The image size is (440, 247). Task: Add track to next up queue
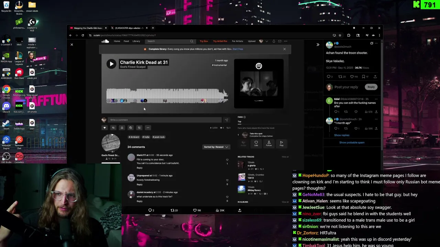(139, 128)
